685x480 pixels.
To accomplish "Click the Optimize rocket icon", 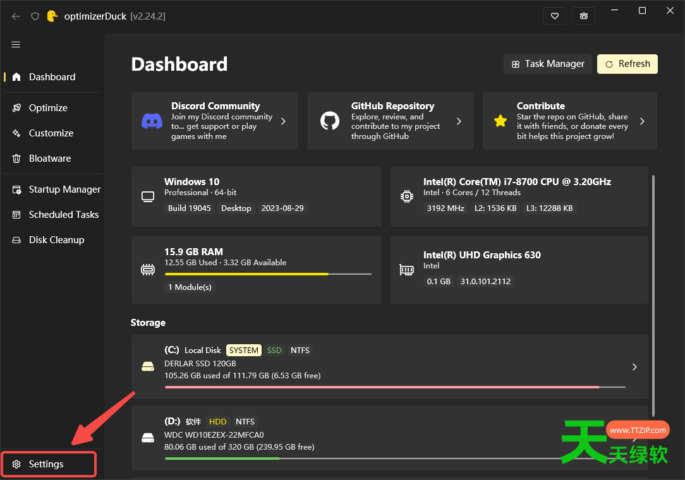I will pos(16,108).
